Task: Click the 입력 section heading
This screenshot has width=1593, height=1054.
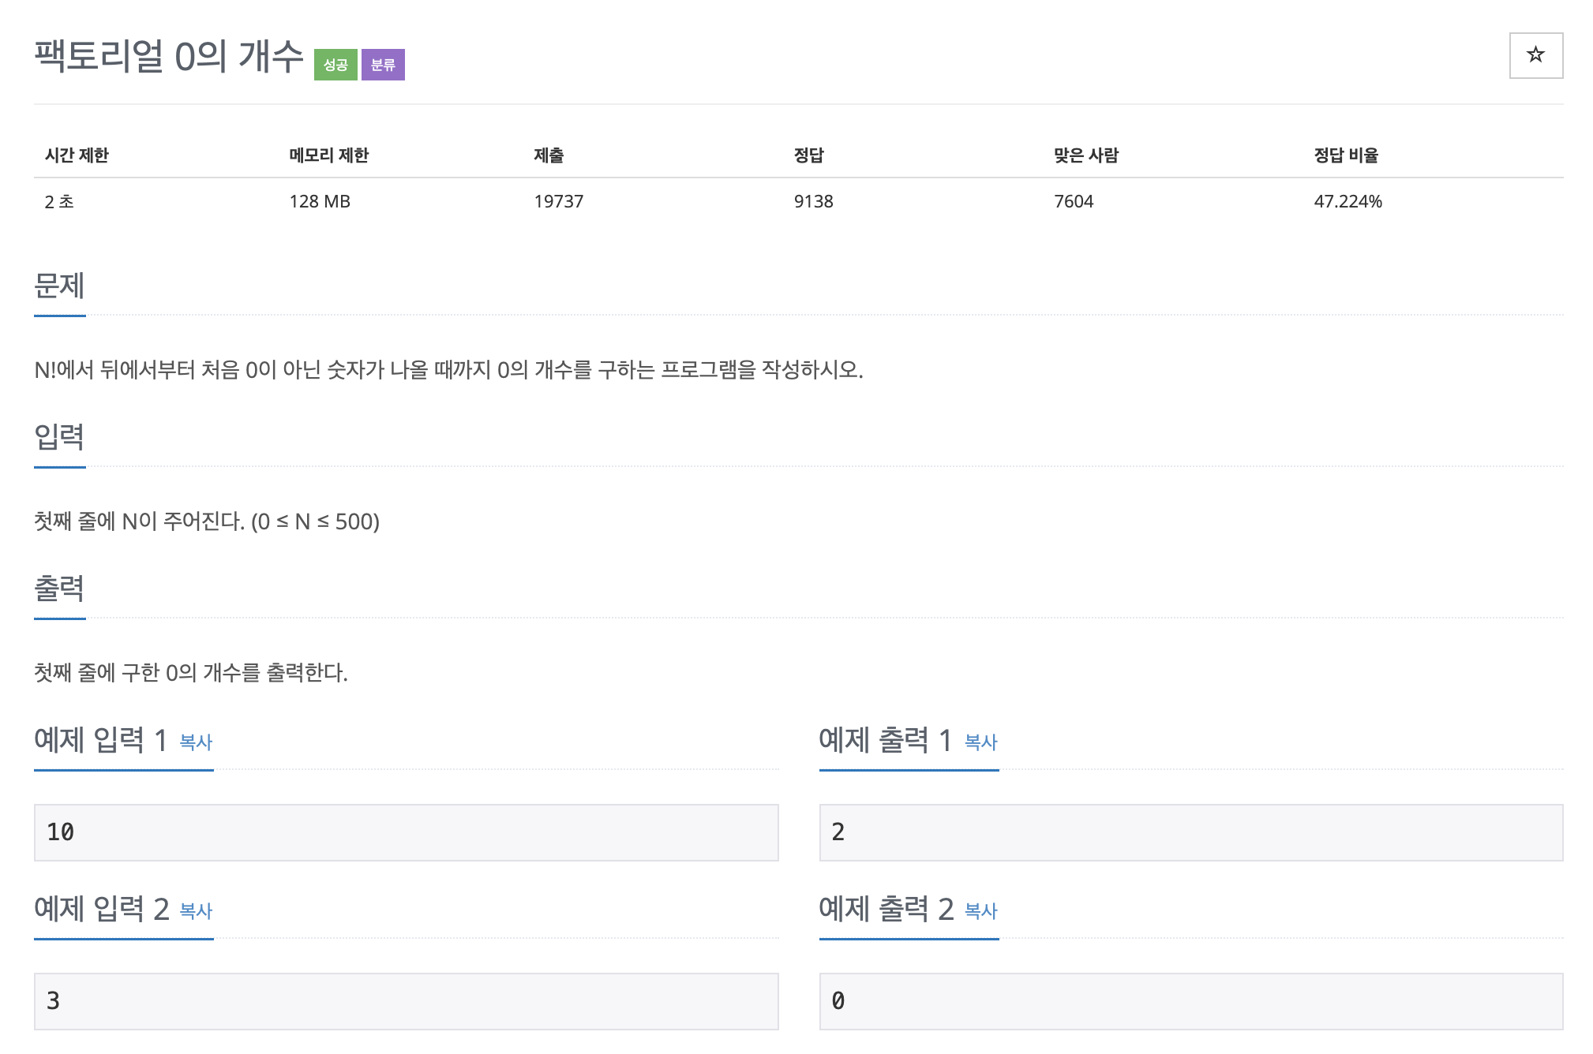Action: [59, 437]
